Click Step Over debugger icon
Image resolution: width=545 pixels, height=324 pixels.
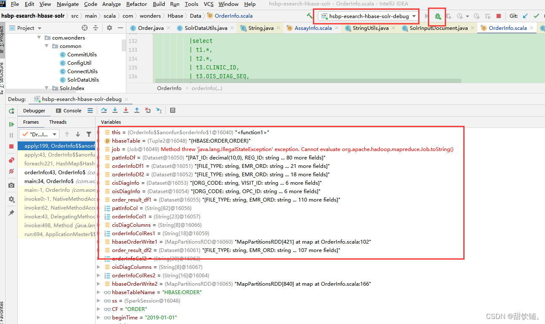pos(104,110)
